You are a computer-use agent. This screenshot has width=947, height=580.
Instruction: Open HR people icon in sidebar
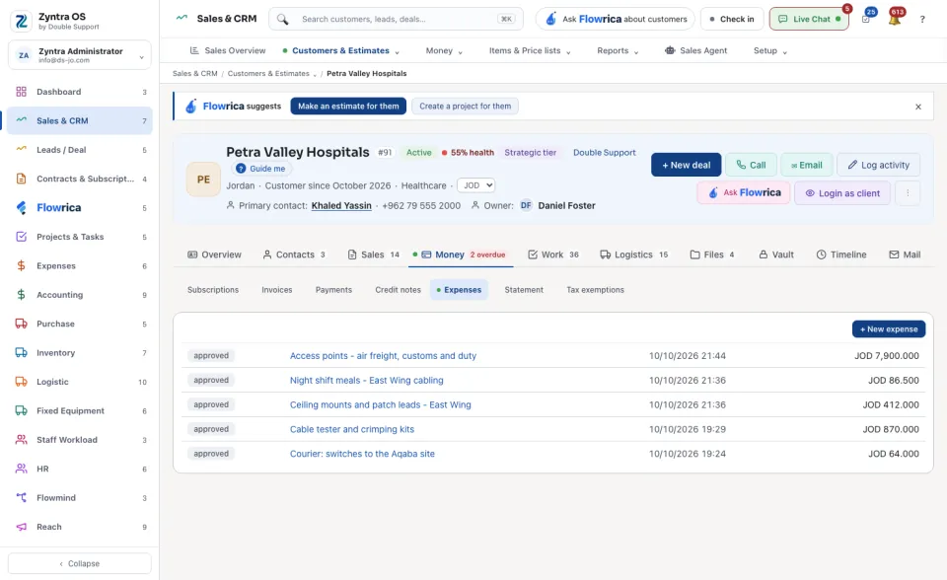21,469
